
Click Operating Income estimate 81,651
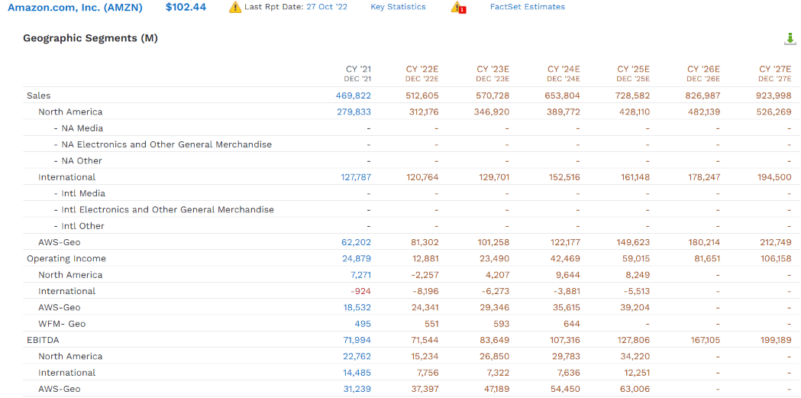[706, 258]
